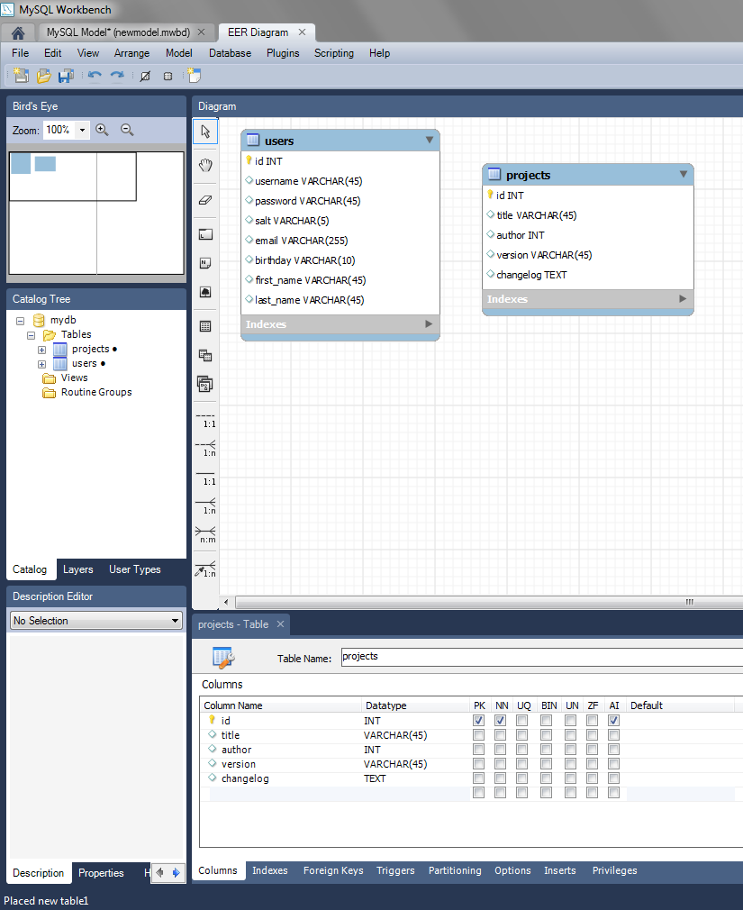Check ZF for the id column
Viewport: 743px width, 910px height.
click(593, 720)
